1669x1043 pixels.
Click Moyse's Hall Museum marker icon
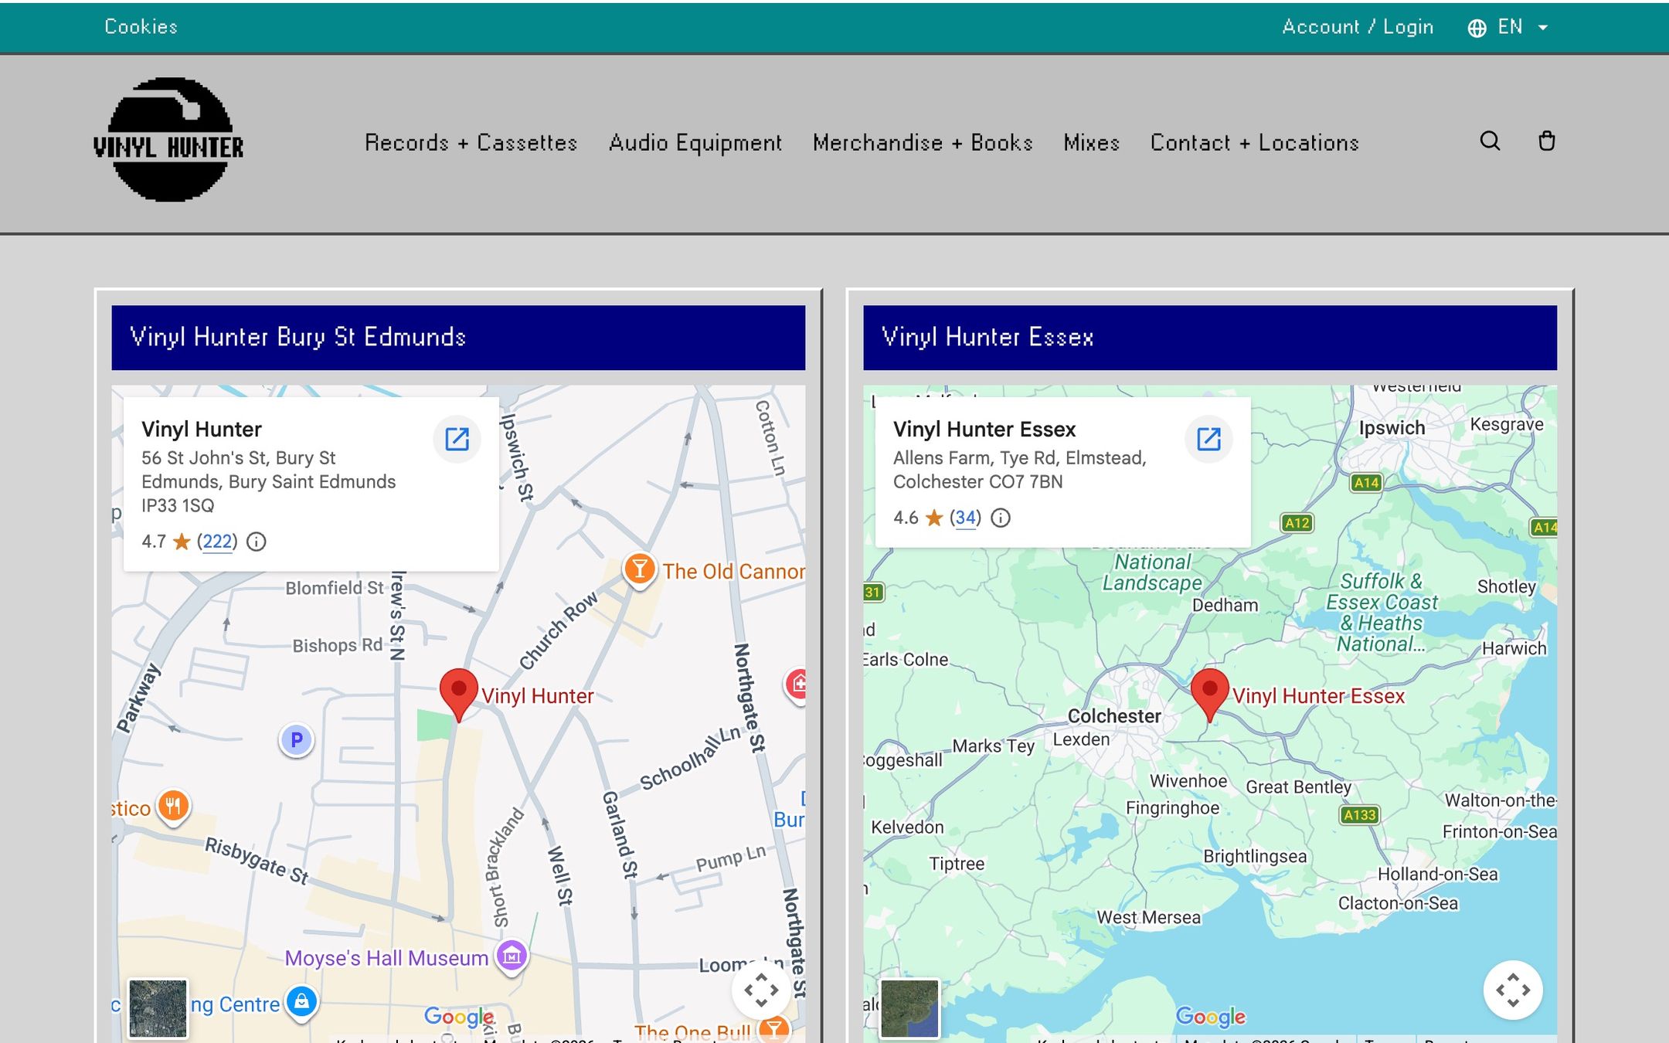(512, 957)
